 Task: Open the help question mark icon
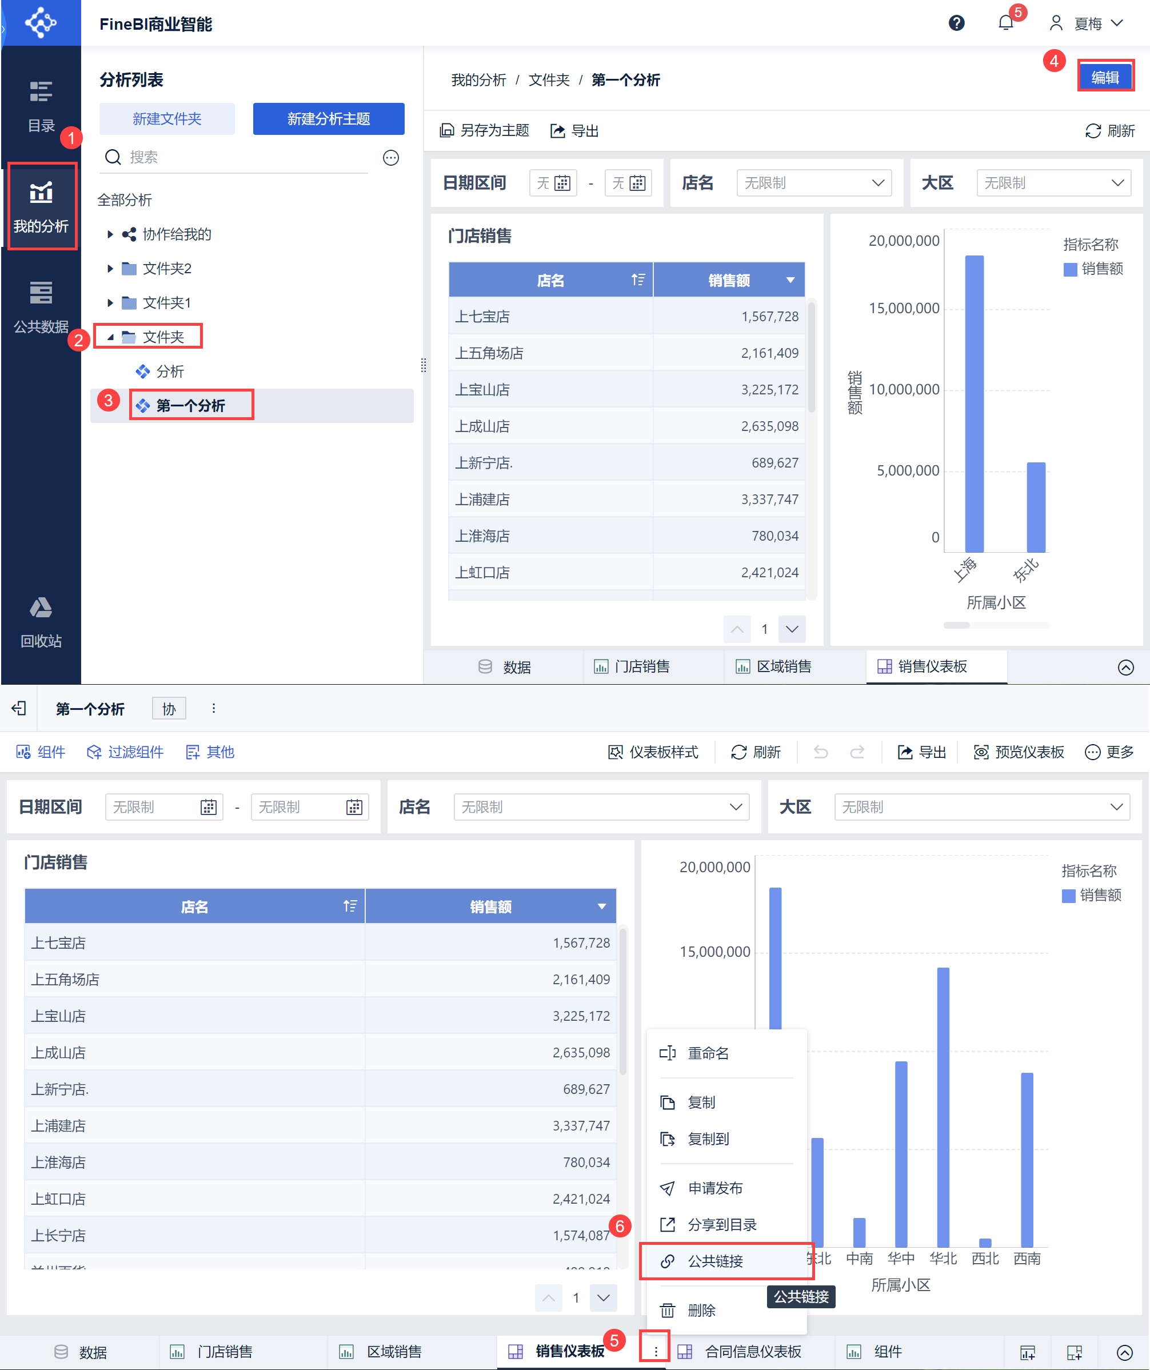(956, 23)
